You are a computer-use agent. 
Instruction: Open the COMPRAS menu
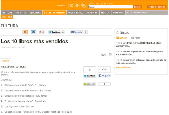118,13
